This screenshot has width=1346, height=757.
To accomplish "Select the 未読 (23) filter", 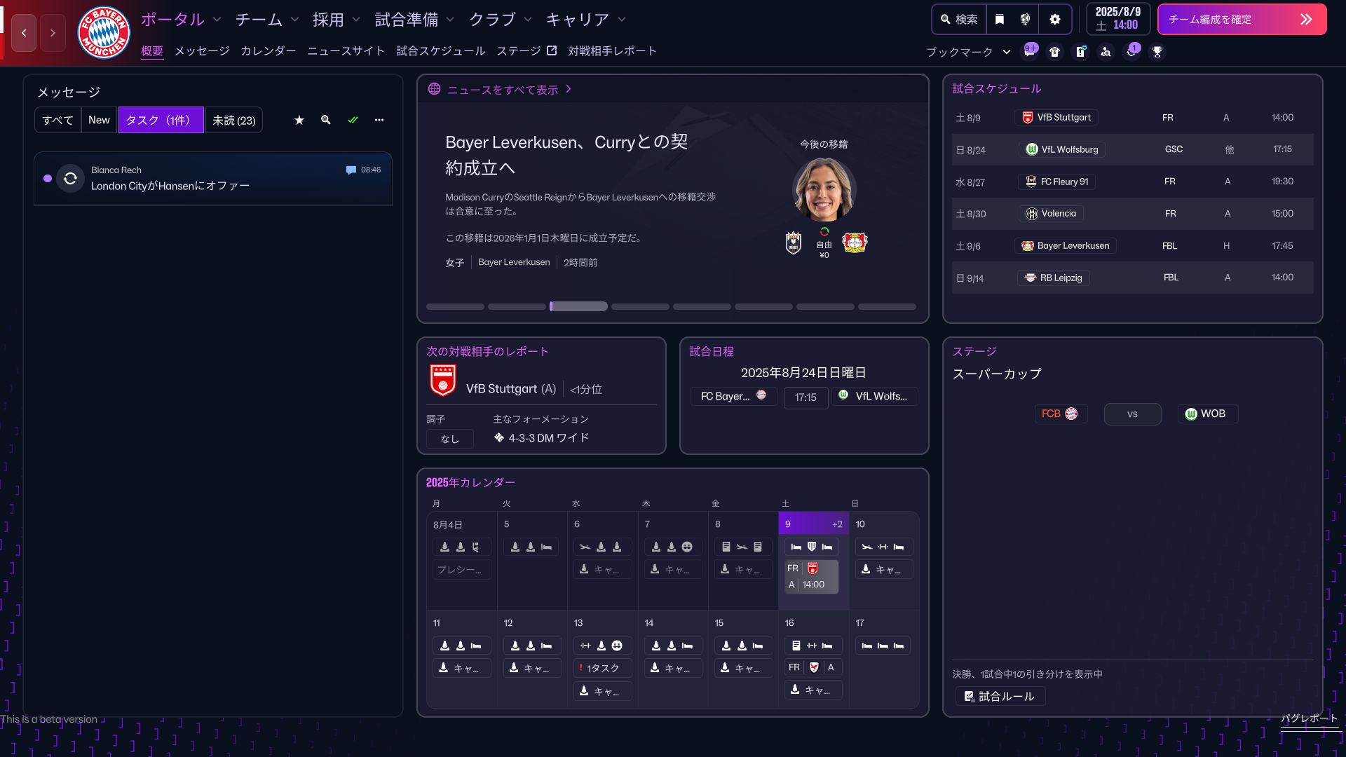I will (x=234, y=120).
